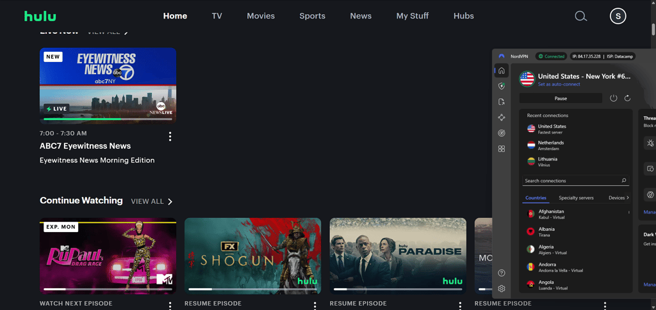Viewport: 656px width, 310px height.
Task: Click Eyewitness News live progress bar
Action: 108,119
